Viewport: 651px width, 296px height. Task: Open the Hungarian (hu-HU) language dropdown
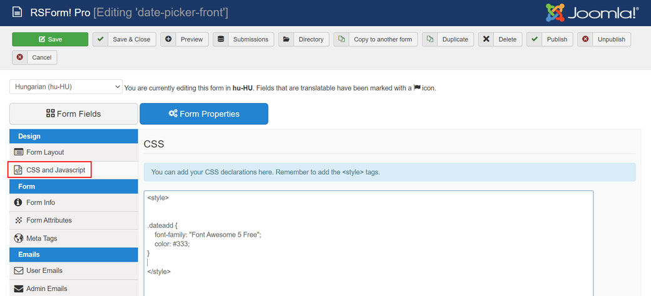[66, 87]
